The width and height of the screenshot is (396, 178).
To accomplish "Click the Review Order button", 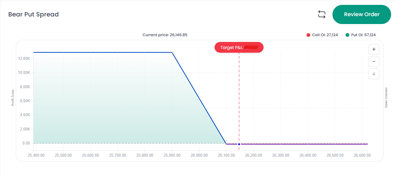I will click(x=361, y=14).
